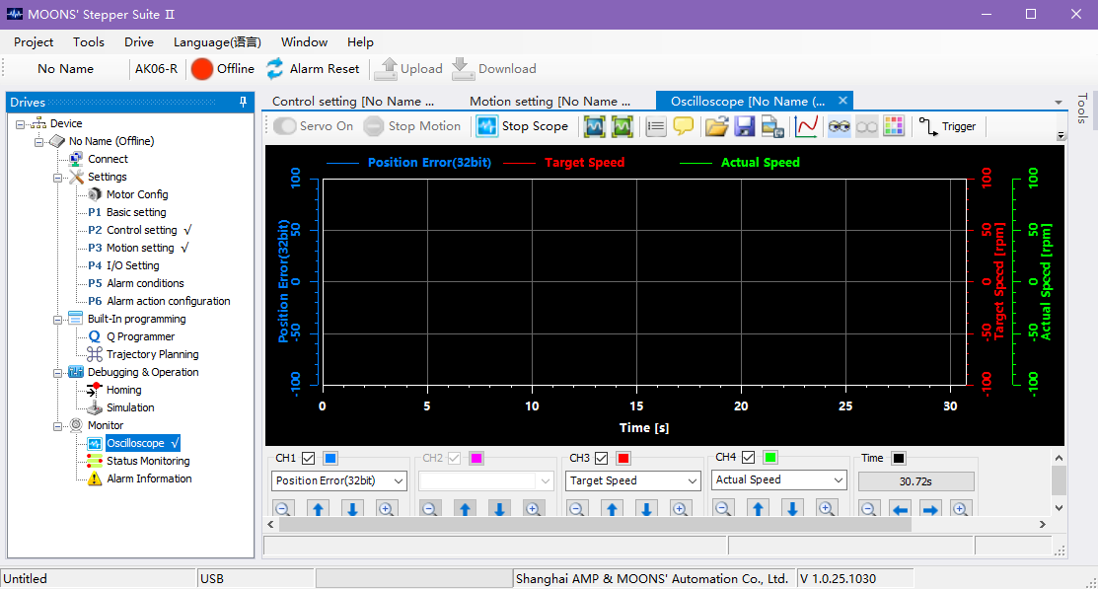This screenshot has width=1098, height=589.
Task: Open the Position Error(32bit) CH1 dropdown
Action: 338,481
